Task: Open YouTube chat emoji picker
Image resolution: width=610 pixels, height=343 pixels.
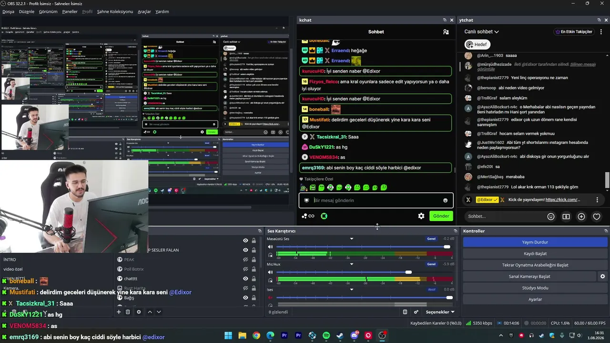Action: point(551,216)
